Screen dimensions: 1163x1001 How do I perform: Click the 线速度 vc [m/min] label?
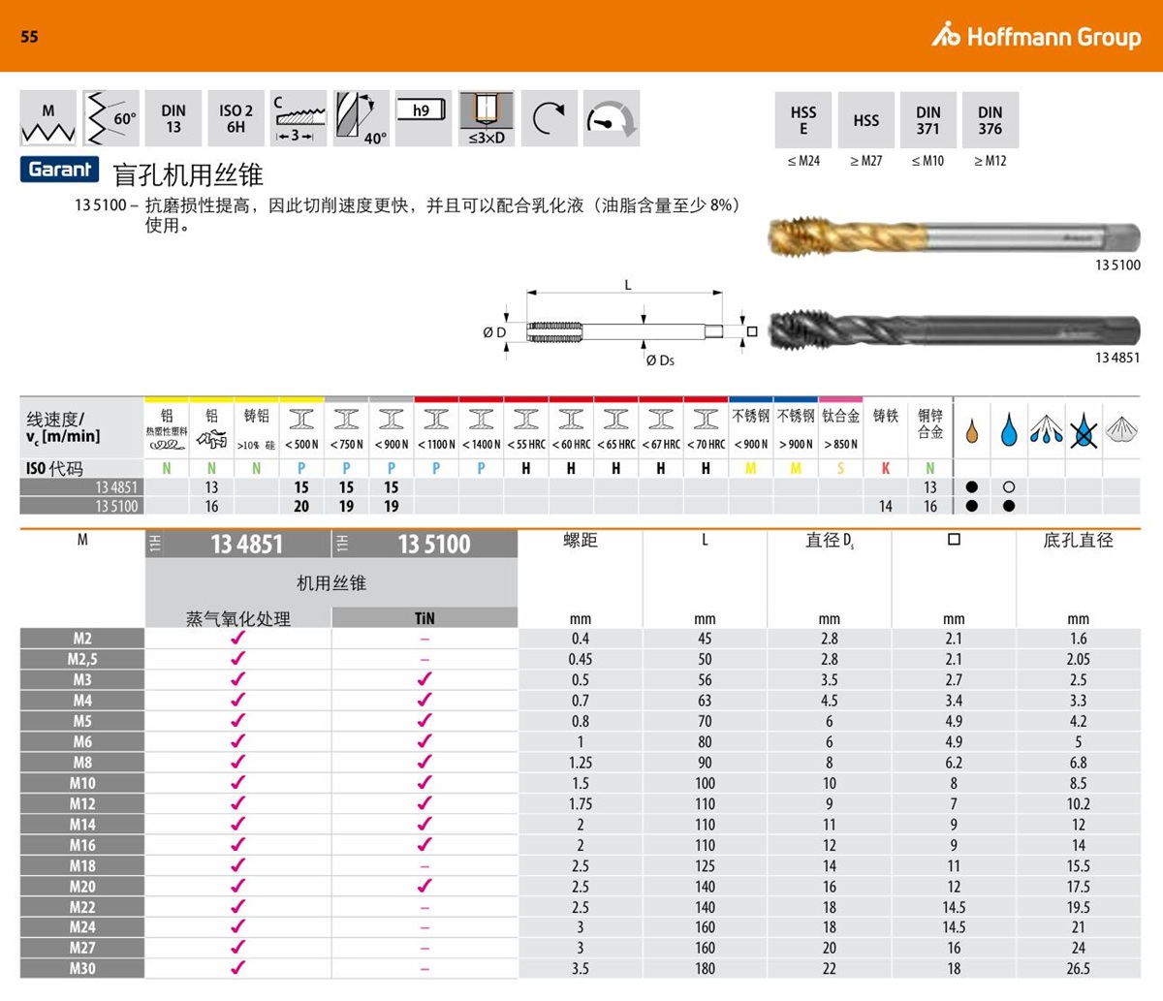click(63, 427)
